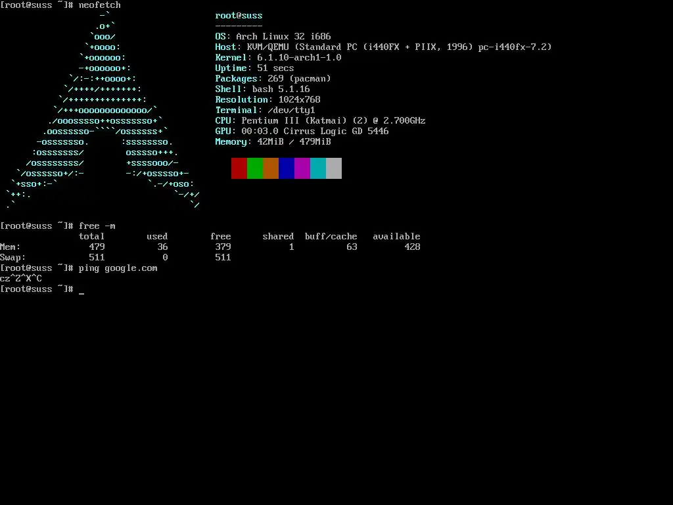Click the Packages value '269 (pacman)'
The image size is (673, 505).
[299, 79]
